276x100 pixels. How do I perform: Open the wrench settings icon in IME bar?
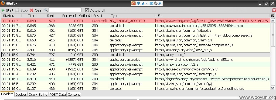coord(160,3)
